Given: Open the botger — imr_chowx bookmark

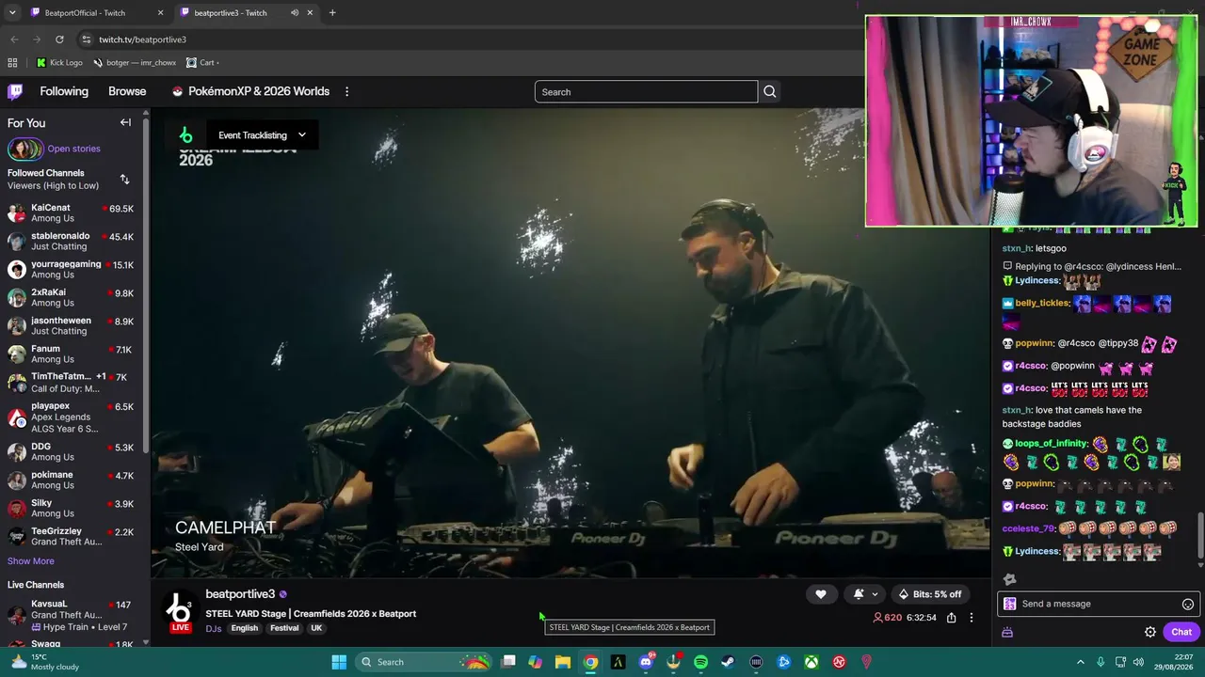Looking at the screenshot, I should [x=135, y=63].
